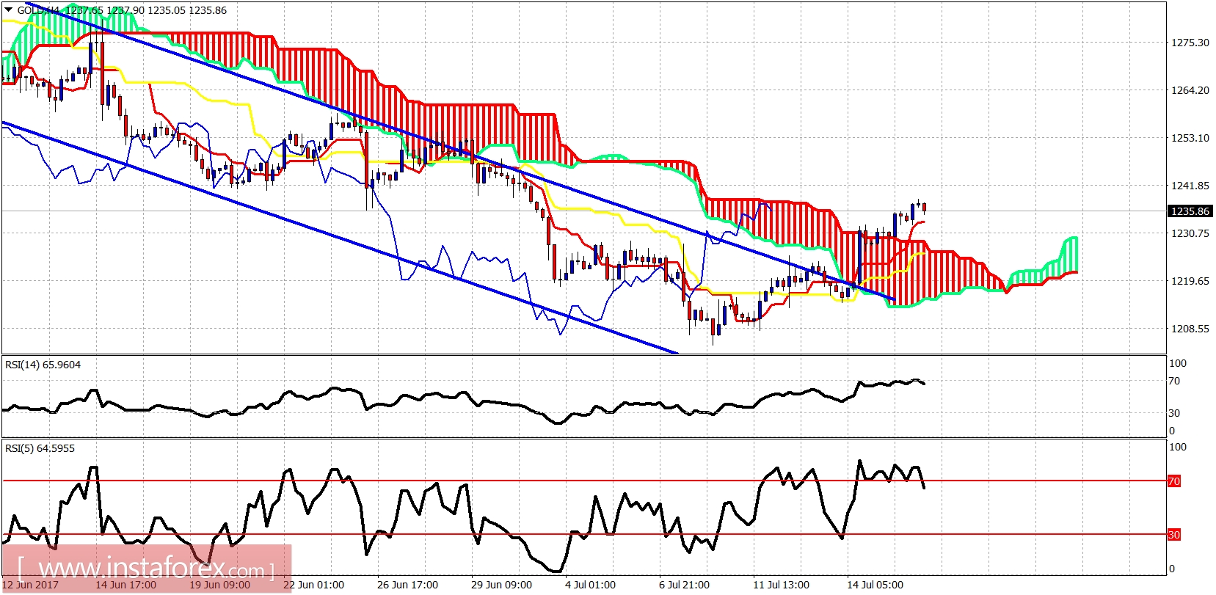
Task: Click the 4 Jul 01:00 time label
Action: pos(590,585)
